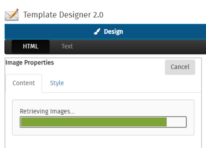This screenshot has width=206, height=148.
Task: Click the empty unfilled end of progress bar
Action: click(x=176, y=122)
